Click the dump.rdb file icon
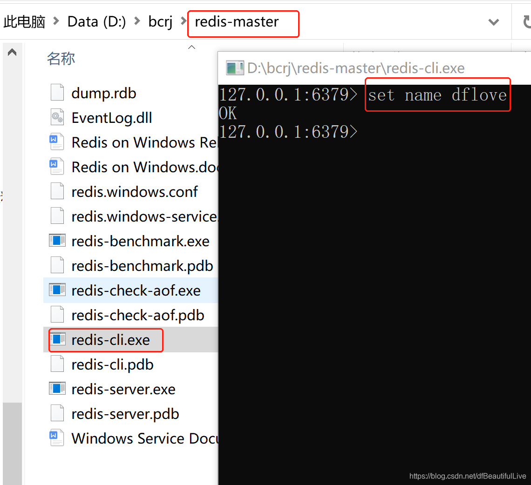This screenshot has height=485, width=531. (x=57, y=93)
